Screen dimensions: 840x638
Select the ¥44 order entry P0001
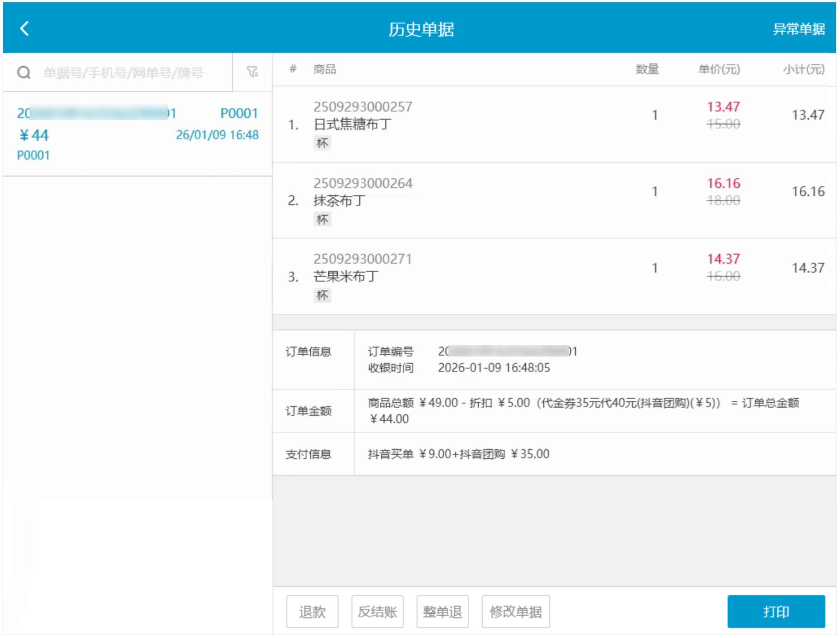point(137,134)
